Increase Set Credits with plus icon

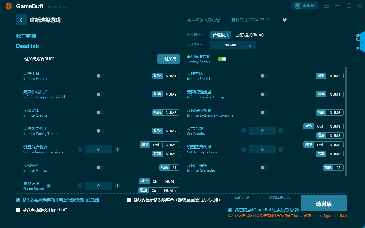point(281,131)
